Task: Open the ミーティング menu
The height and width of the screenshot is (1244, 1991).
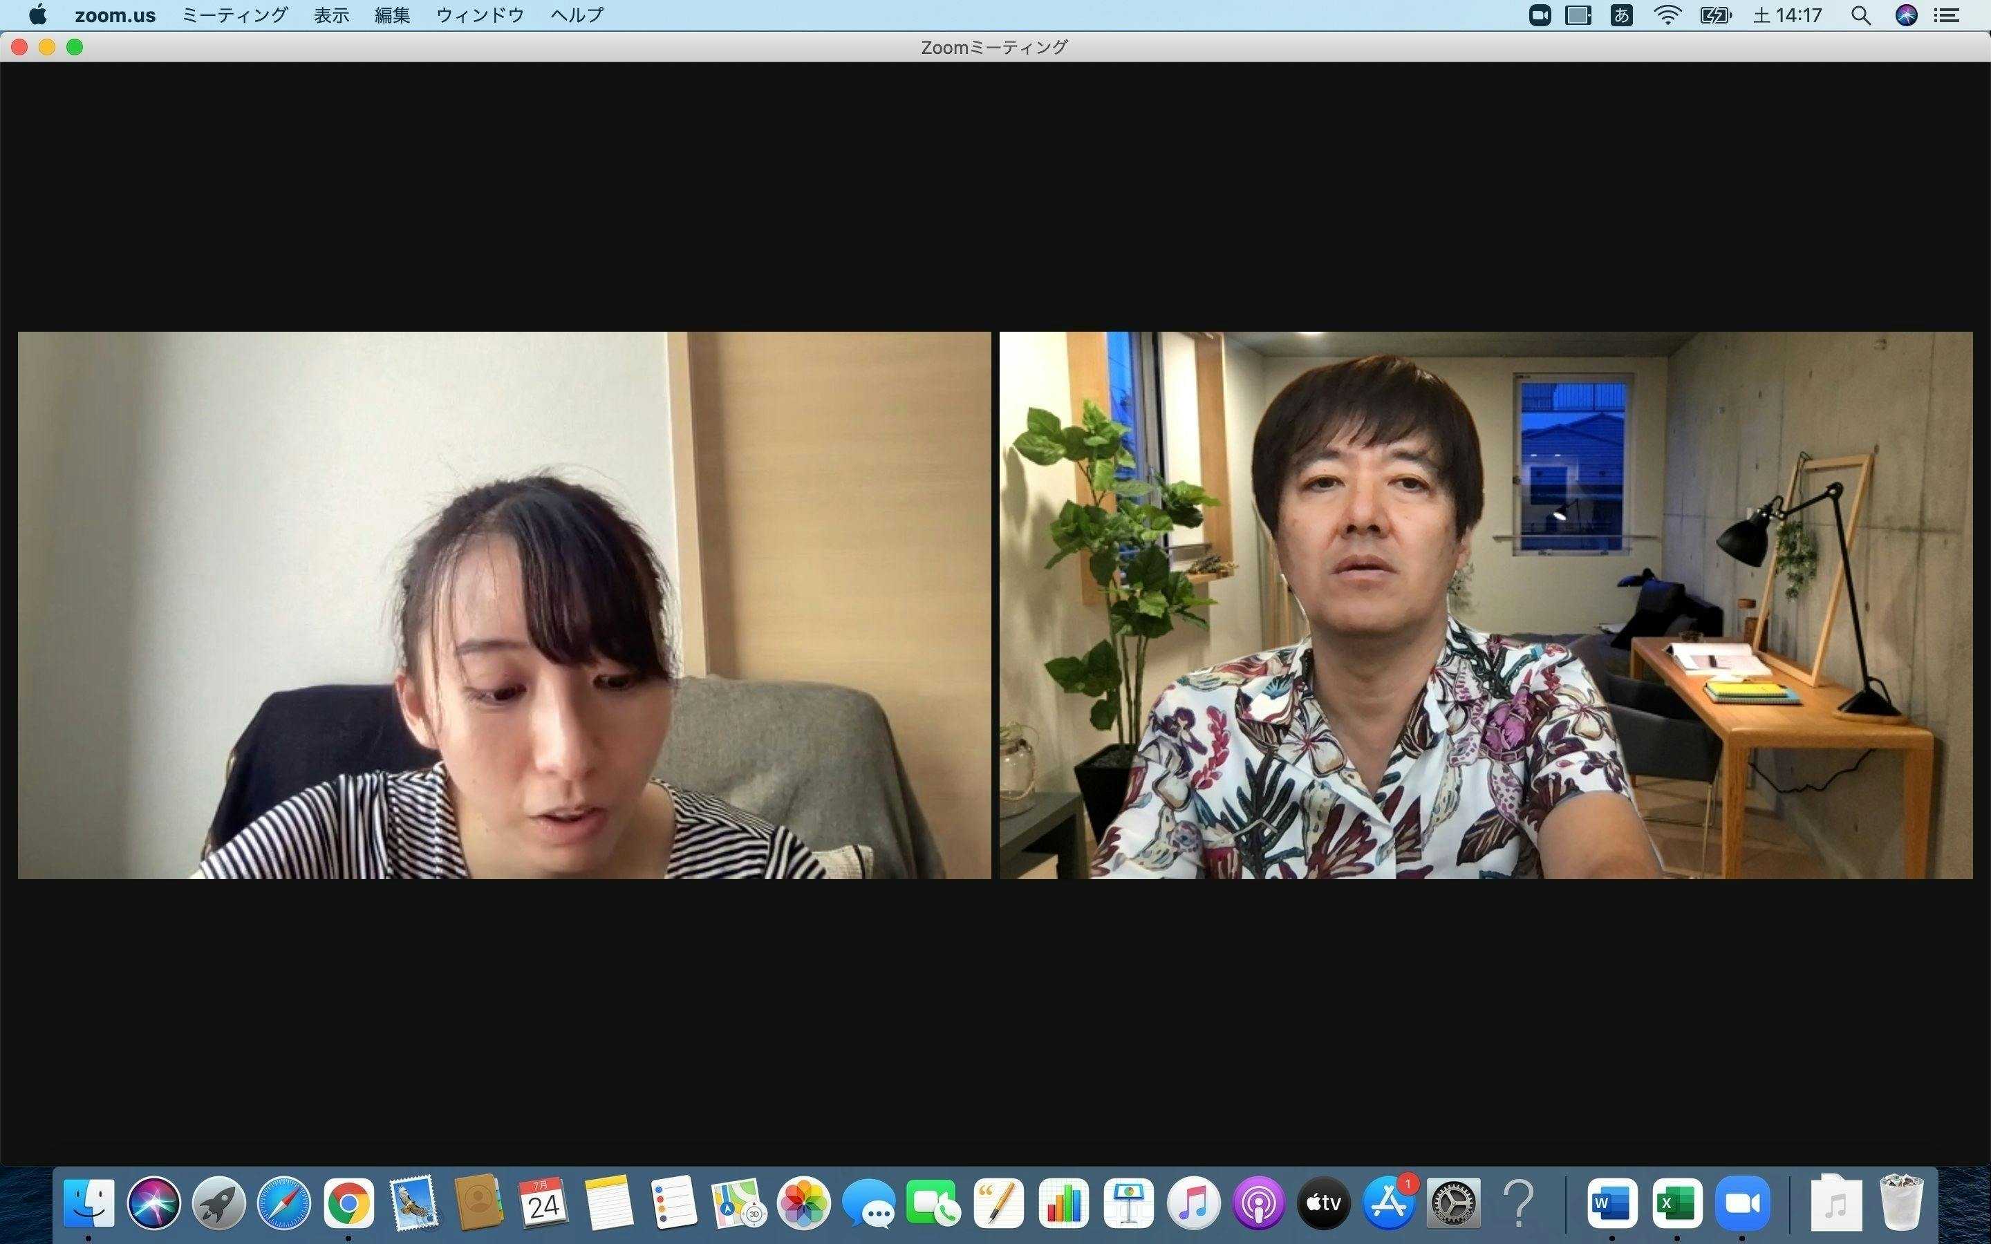Action: pyautogui.click(x=234, y=15)
